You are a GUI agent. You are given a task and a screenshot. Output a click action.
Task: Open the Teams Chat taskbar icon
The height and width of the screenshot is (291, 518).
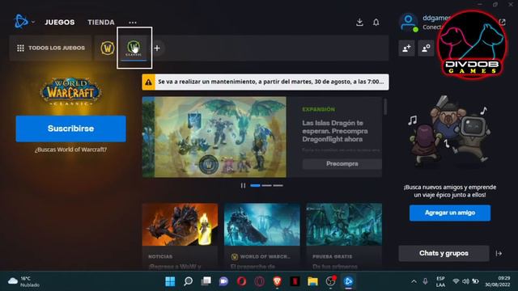(223, 281)
